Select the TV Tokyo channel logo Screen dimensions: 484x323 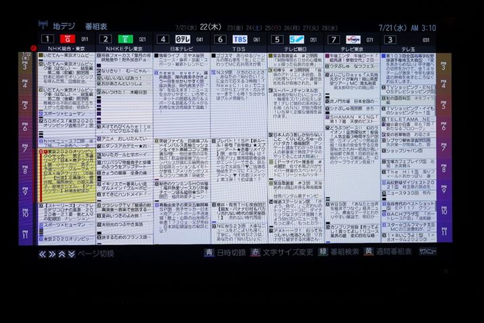coord(353,39)
